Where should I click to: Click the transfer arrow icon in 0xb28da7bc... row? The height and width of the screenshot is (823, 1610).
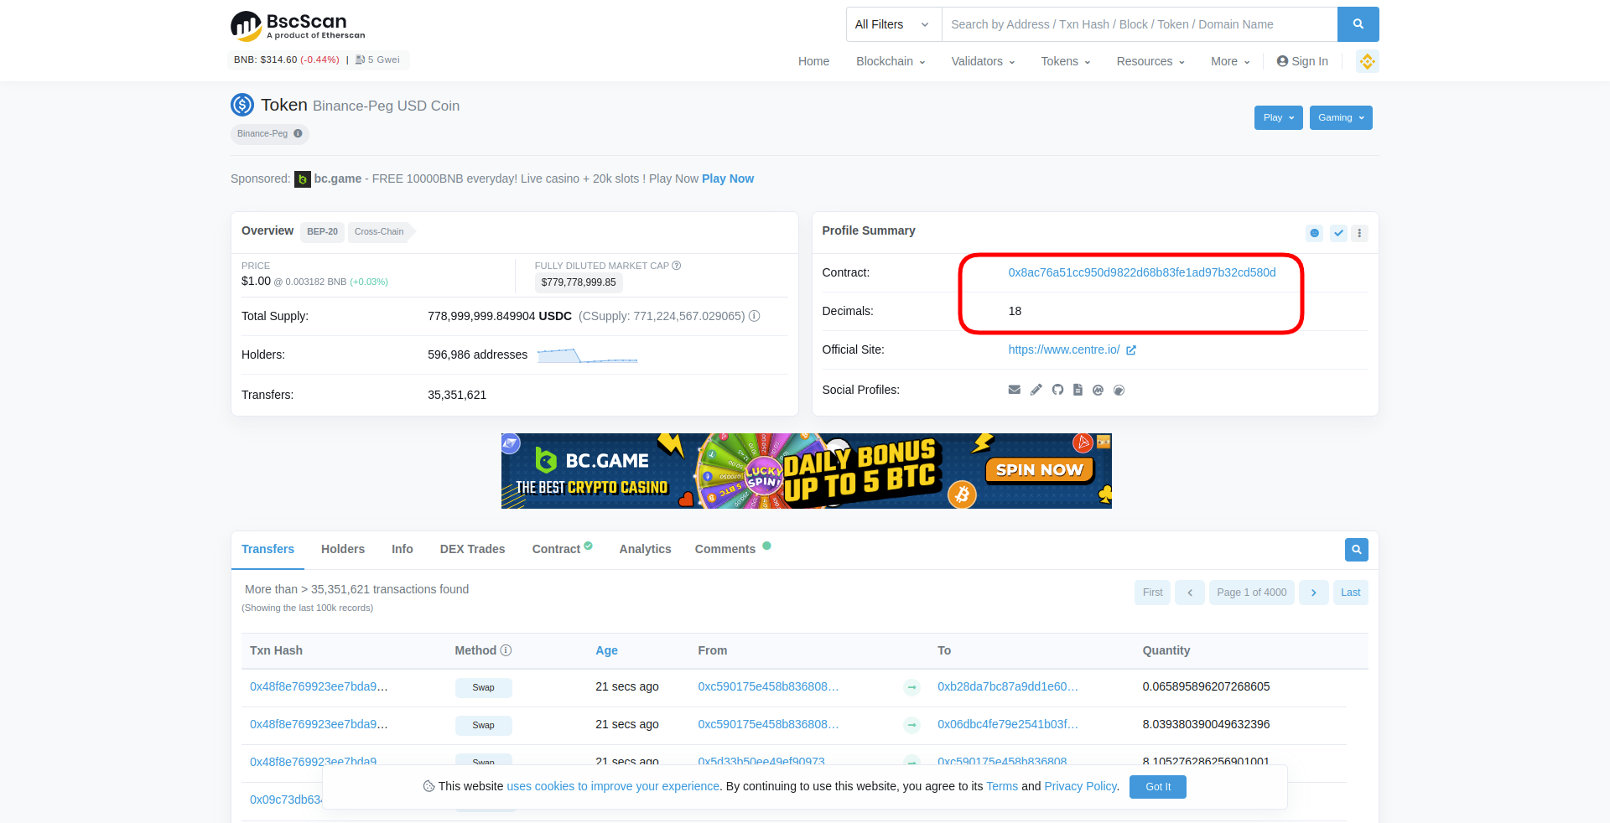(x=911, y=687)
